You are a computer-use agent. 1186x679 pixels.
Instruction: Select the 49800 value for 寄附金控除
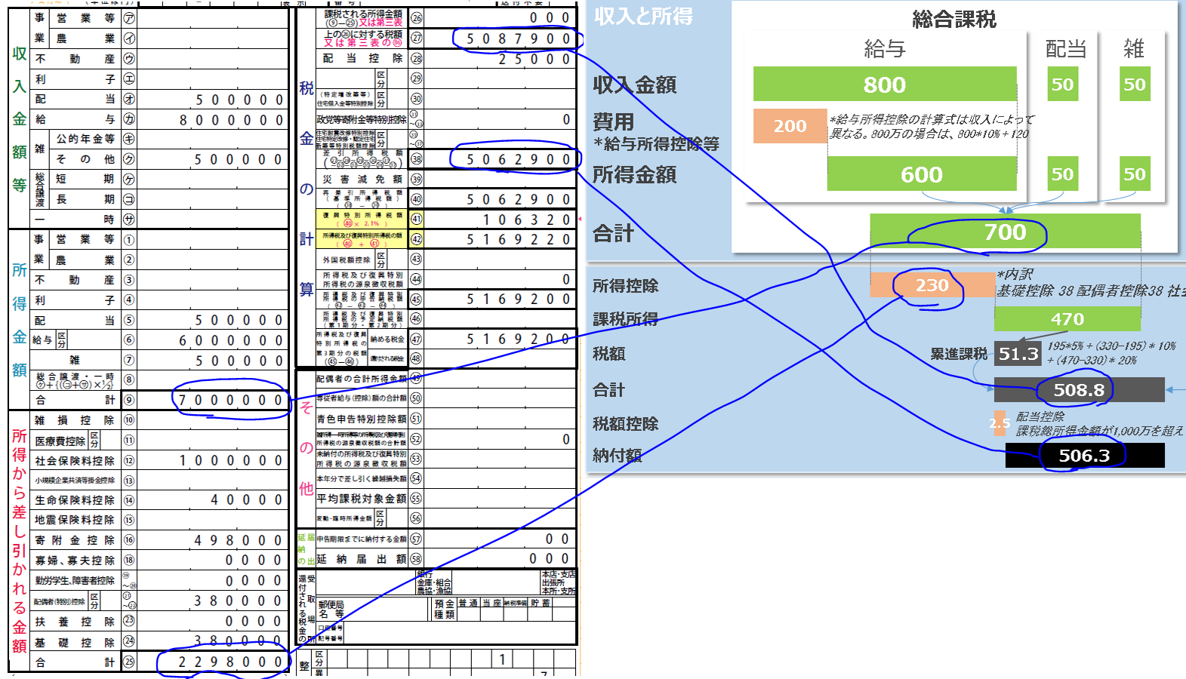[239, 540]
